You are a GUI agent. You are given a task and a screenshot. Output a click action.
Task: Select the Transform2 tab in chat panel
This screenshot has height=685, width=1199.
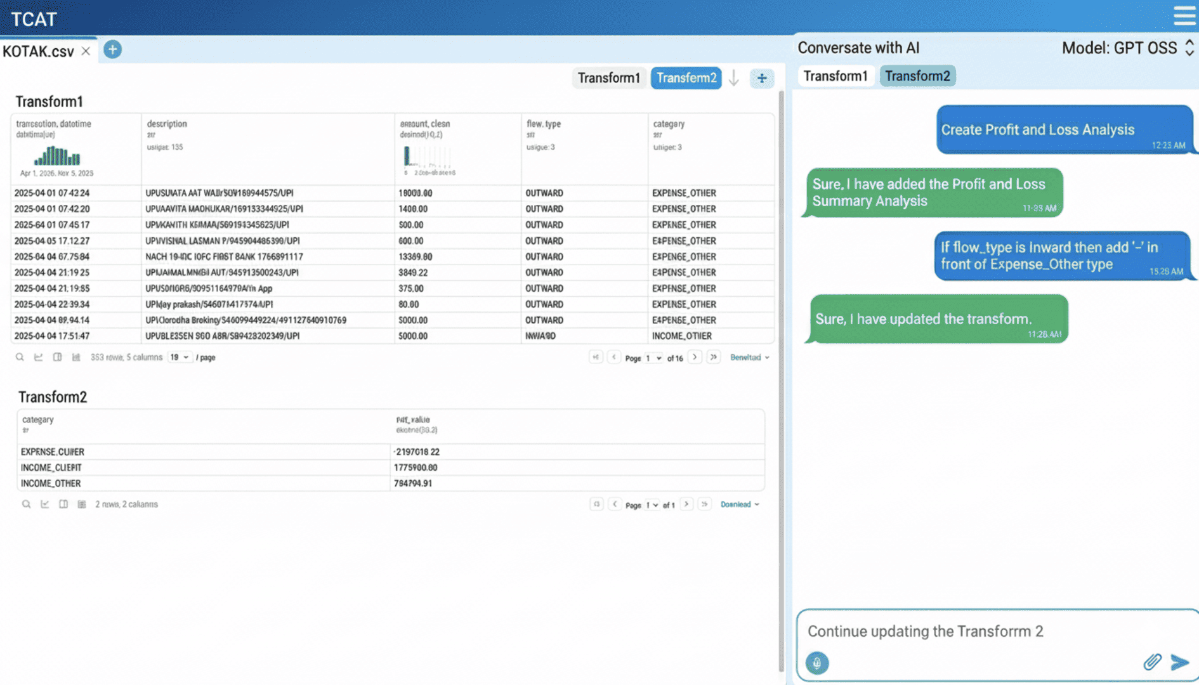(917, 76)
